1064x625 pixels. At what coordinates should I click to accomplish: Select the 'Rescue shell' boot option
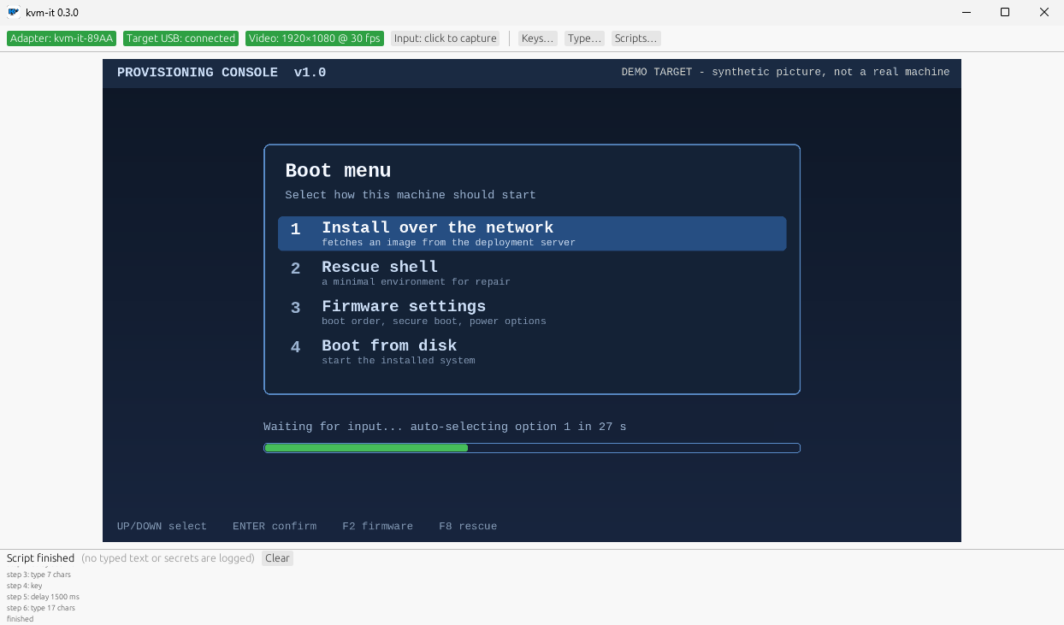532,273
